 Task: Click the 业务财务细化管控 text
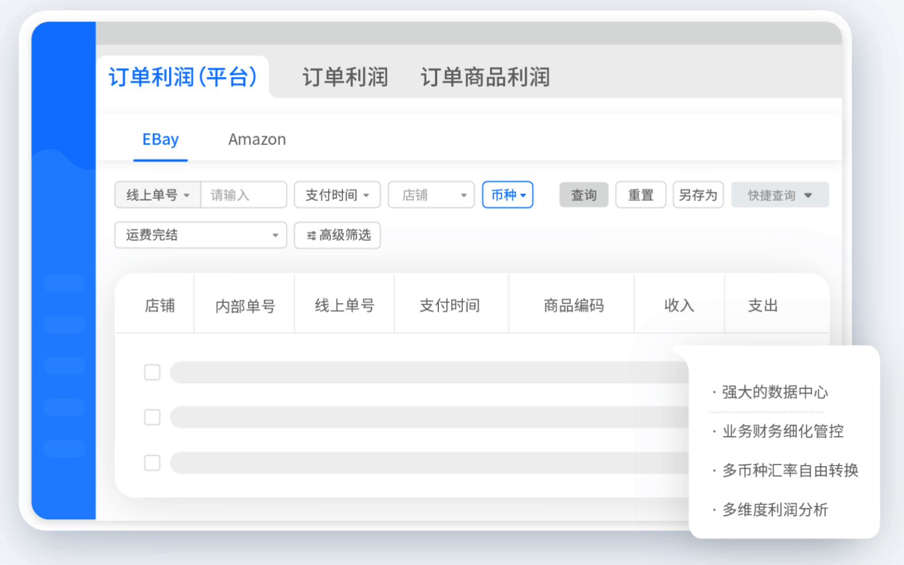[x=783, y=431]
